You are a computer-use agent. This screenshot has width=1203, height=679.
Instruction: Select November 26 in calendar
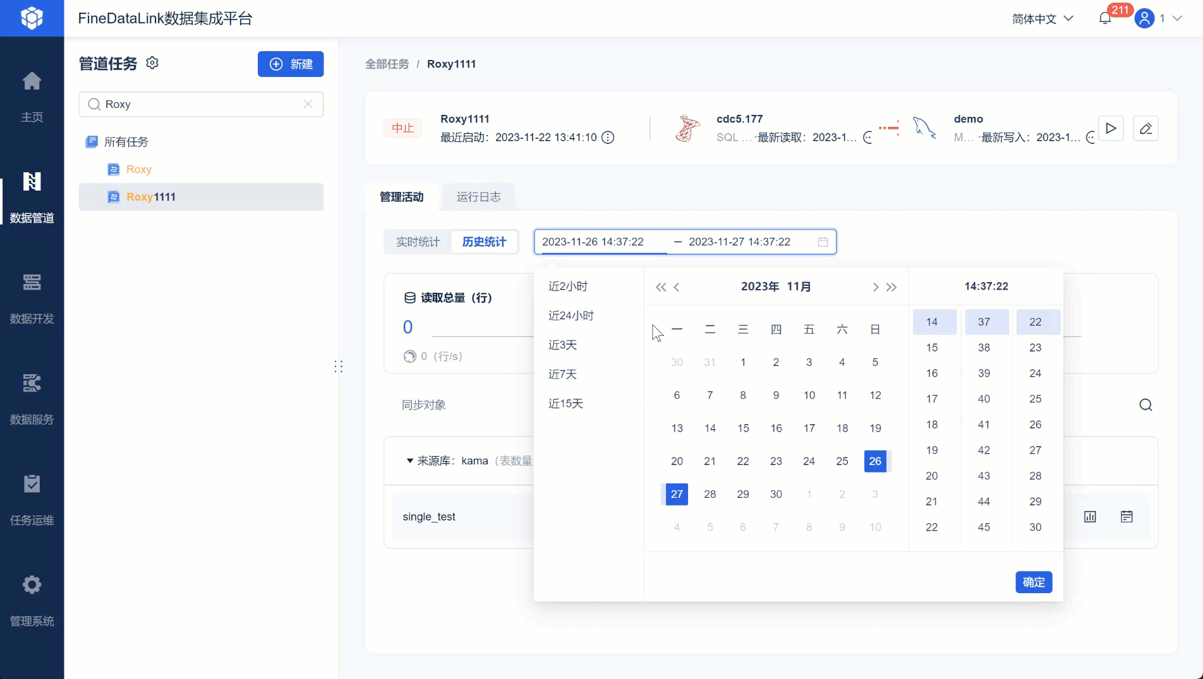tap(875, 461)
